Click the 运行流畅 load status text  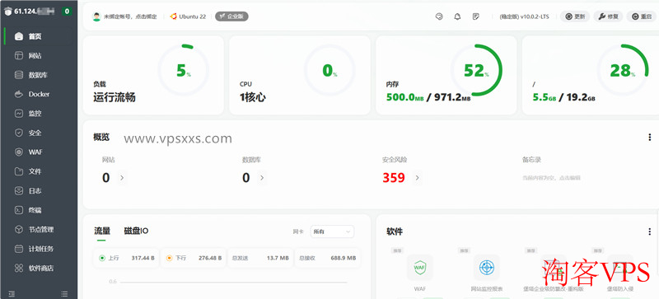[115, 97]
